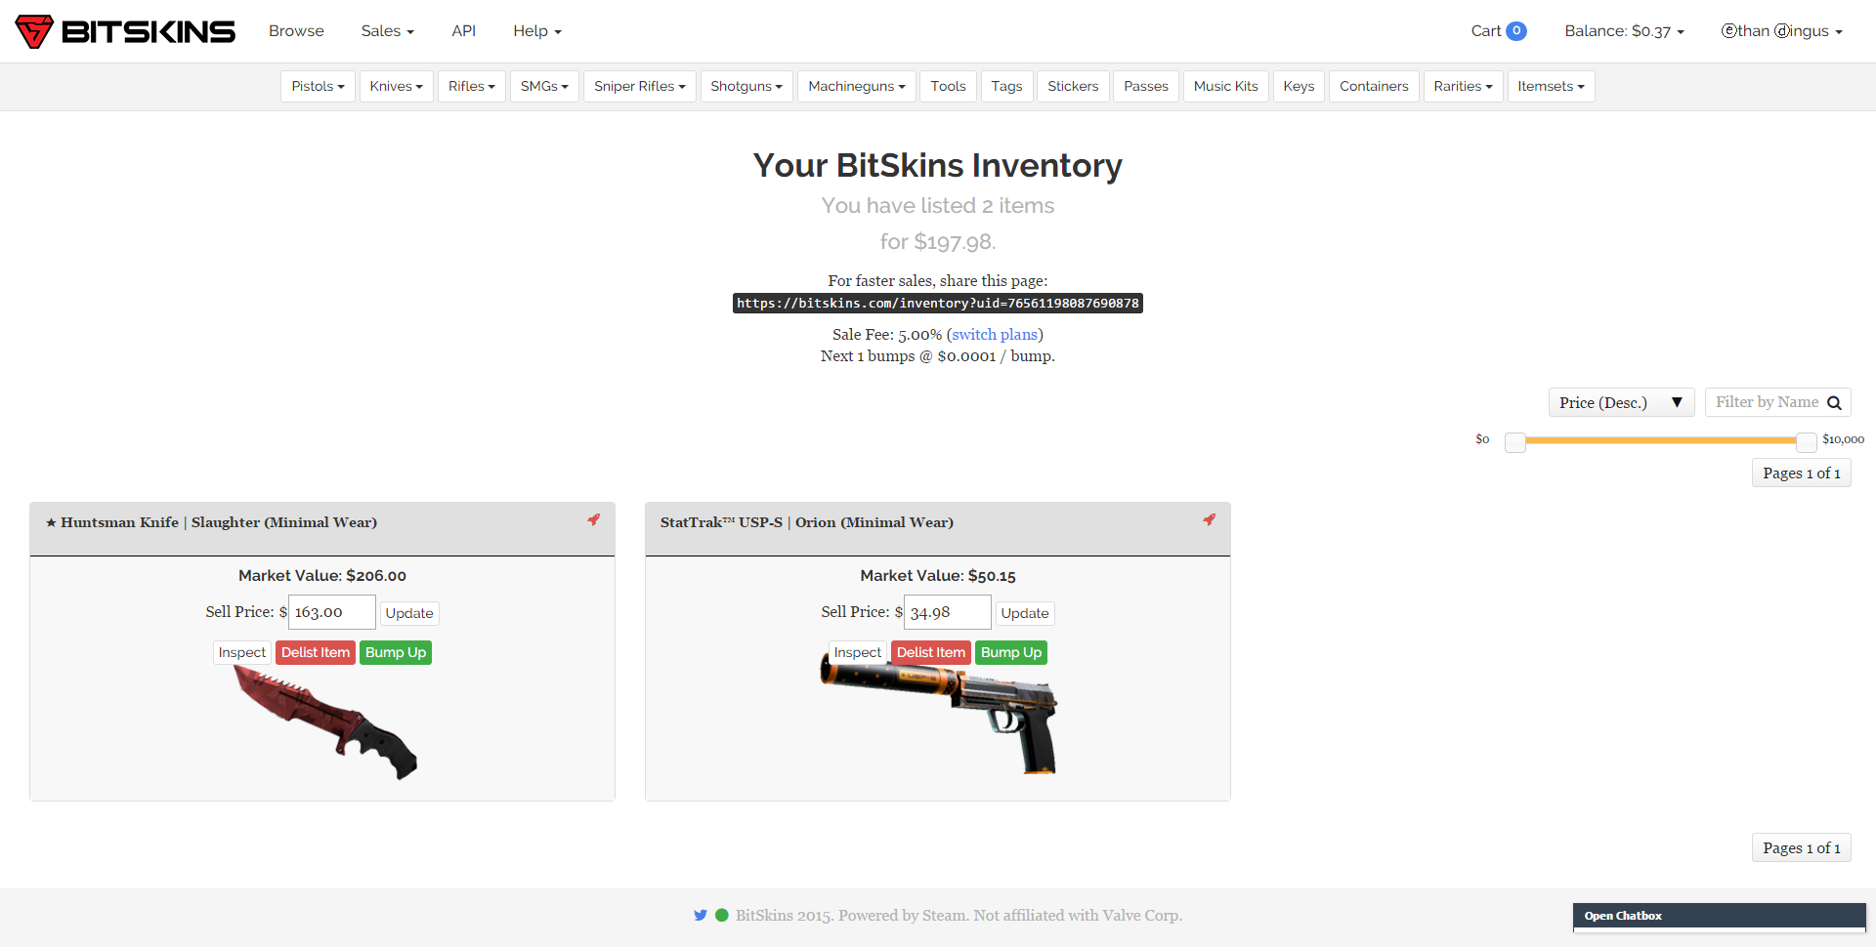Open the Rifles dropdown
Viewport: 1876px width, 947px height.
(x=472, y=86)
